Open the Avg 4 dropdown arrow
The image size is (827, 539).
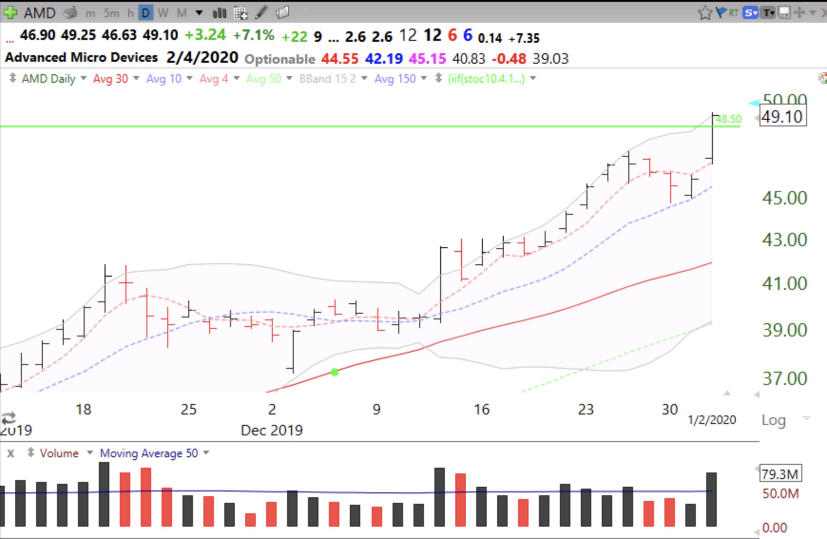[236, 78]
